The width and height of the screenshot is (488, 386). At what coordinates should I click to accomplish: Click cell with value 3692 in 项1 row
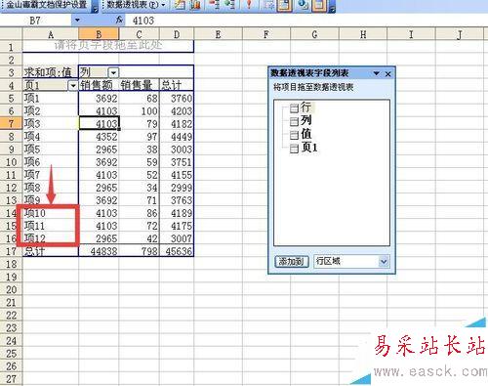pos(99,98)
